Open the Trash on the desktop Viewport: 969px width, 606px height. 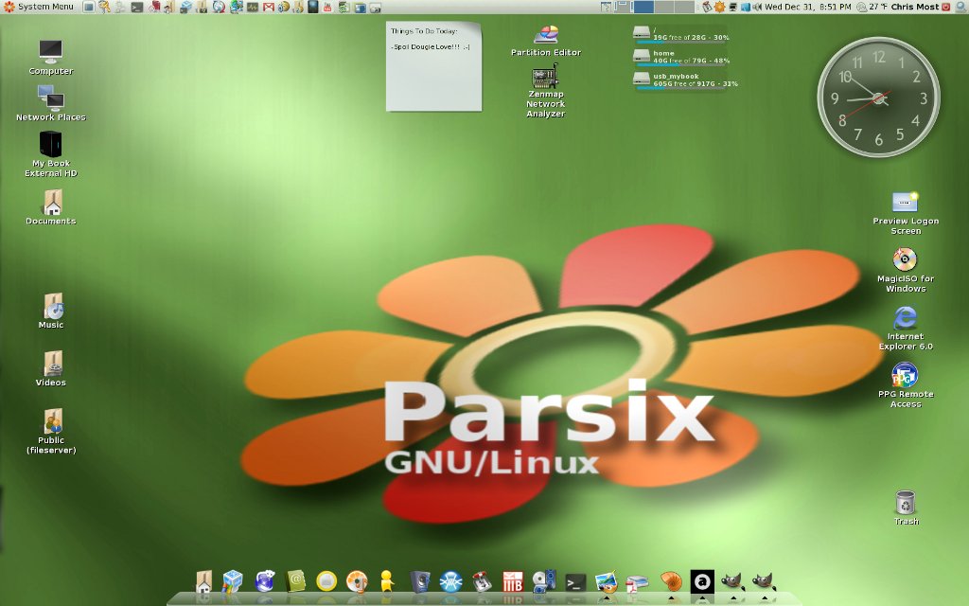(x=906, y=508)
